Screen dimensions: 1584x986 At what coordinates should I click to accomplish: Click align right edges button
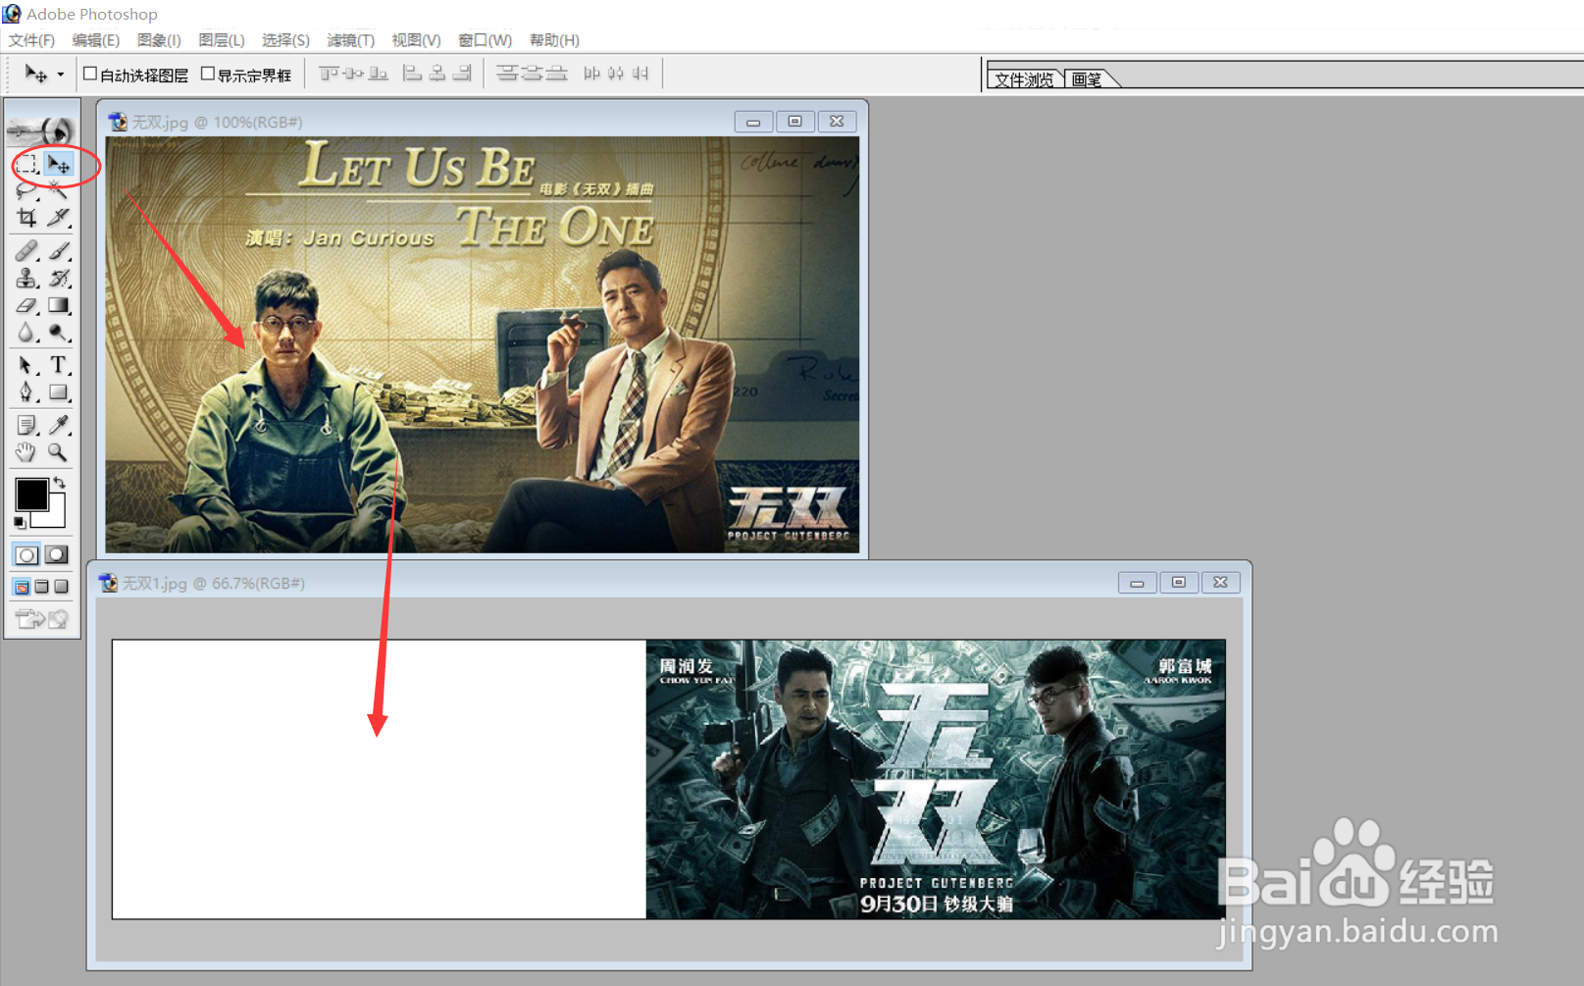pyautogui.click(x=462, y=74)
